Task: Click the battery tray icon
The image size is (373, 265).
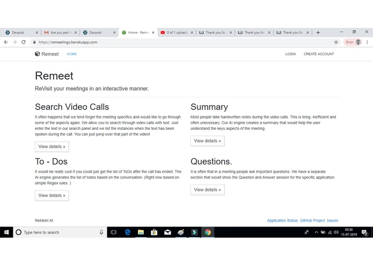Action: coord(323,232)
